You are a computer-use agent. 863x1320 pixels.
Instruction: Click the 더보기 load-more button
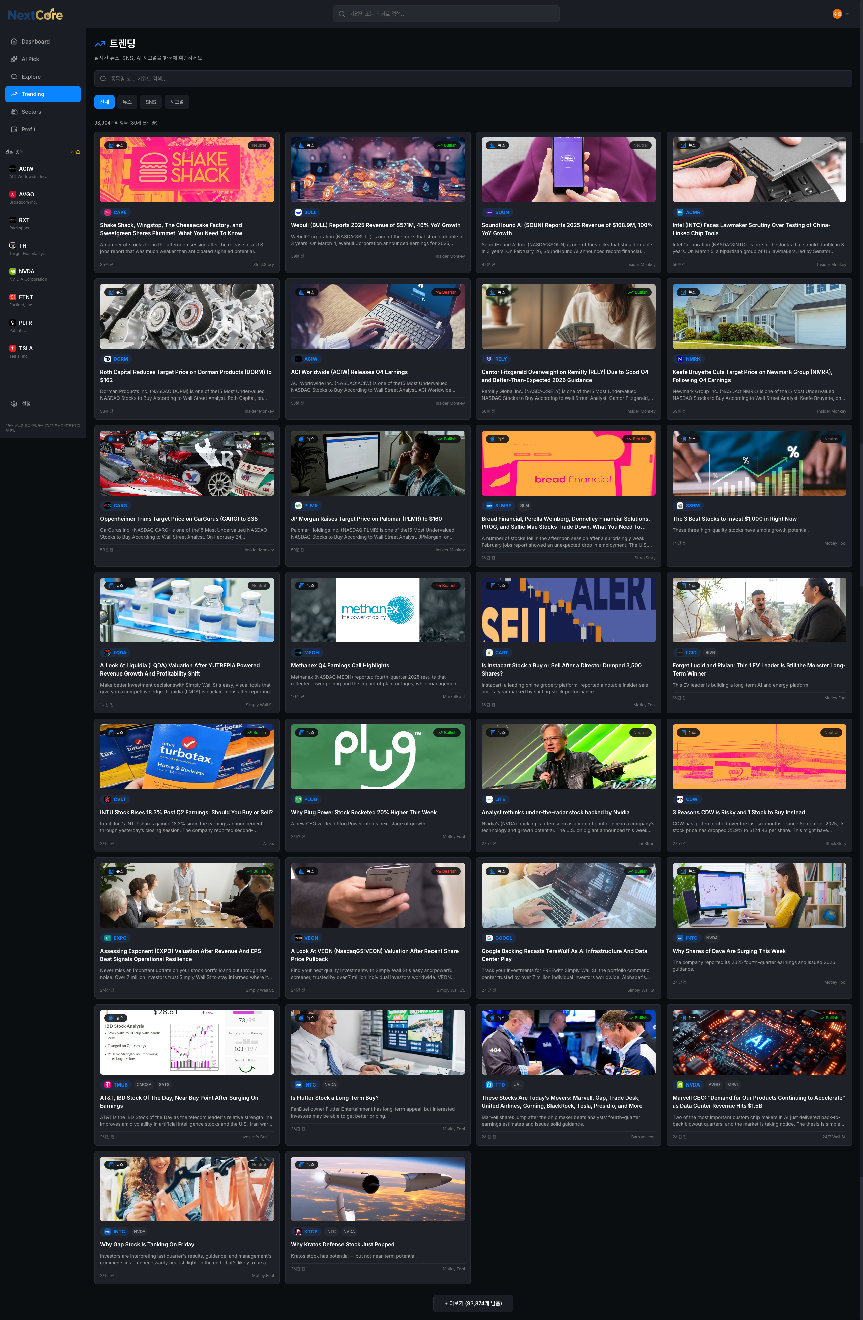(473, 1303)
